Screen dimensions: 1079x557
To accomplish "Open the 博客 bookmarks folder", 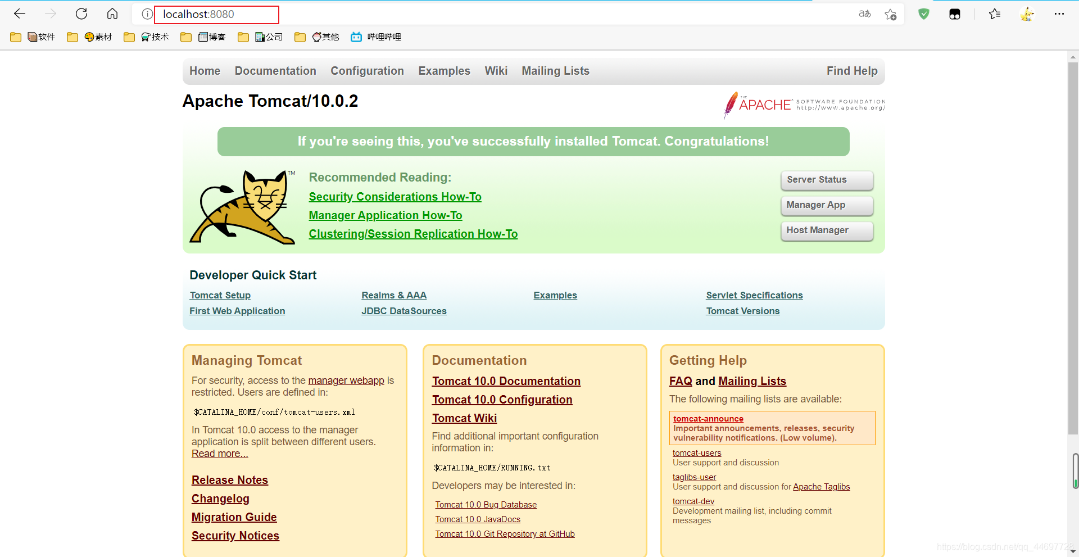I will [x=203, y=37].
